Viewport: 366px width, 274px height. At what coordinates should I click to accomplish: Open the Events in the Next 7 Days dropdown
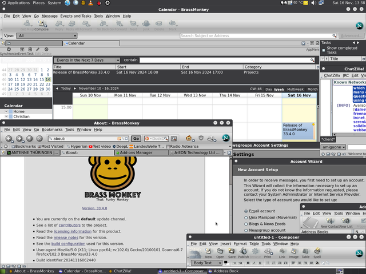87,60
